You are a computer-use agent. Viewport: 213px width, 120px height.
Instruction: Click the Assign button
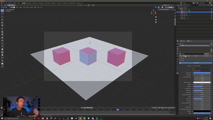coord(184,56)
